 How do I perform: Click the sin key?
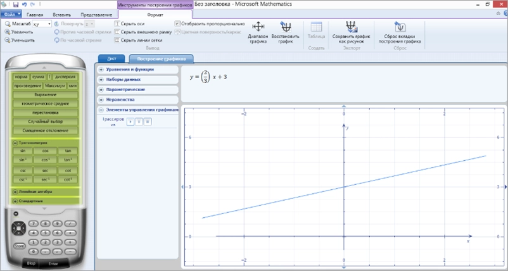[23, 151]
